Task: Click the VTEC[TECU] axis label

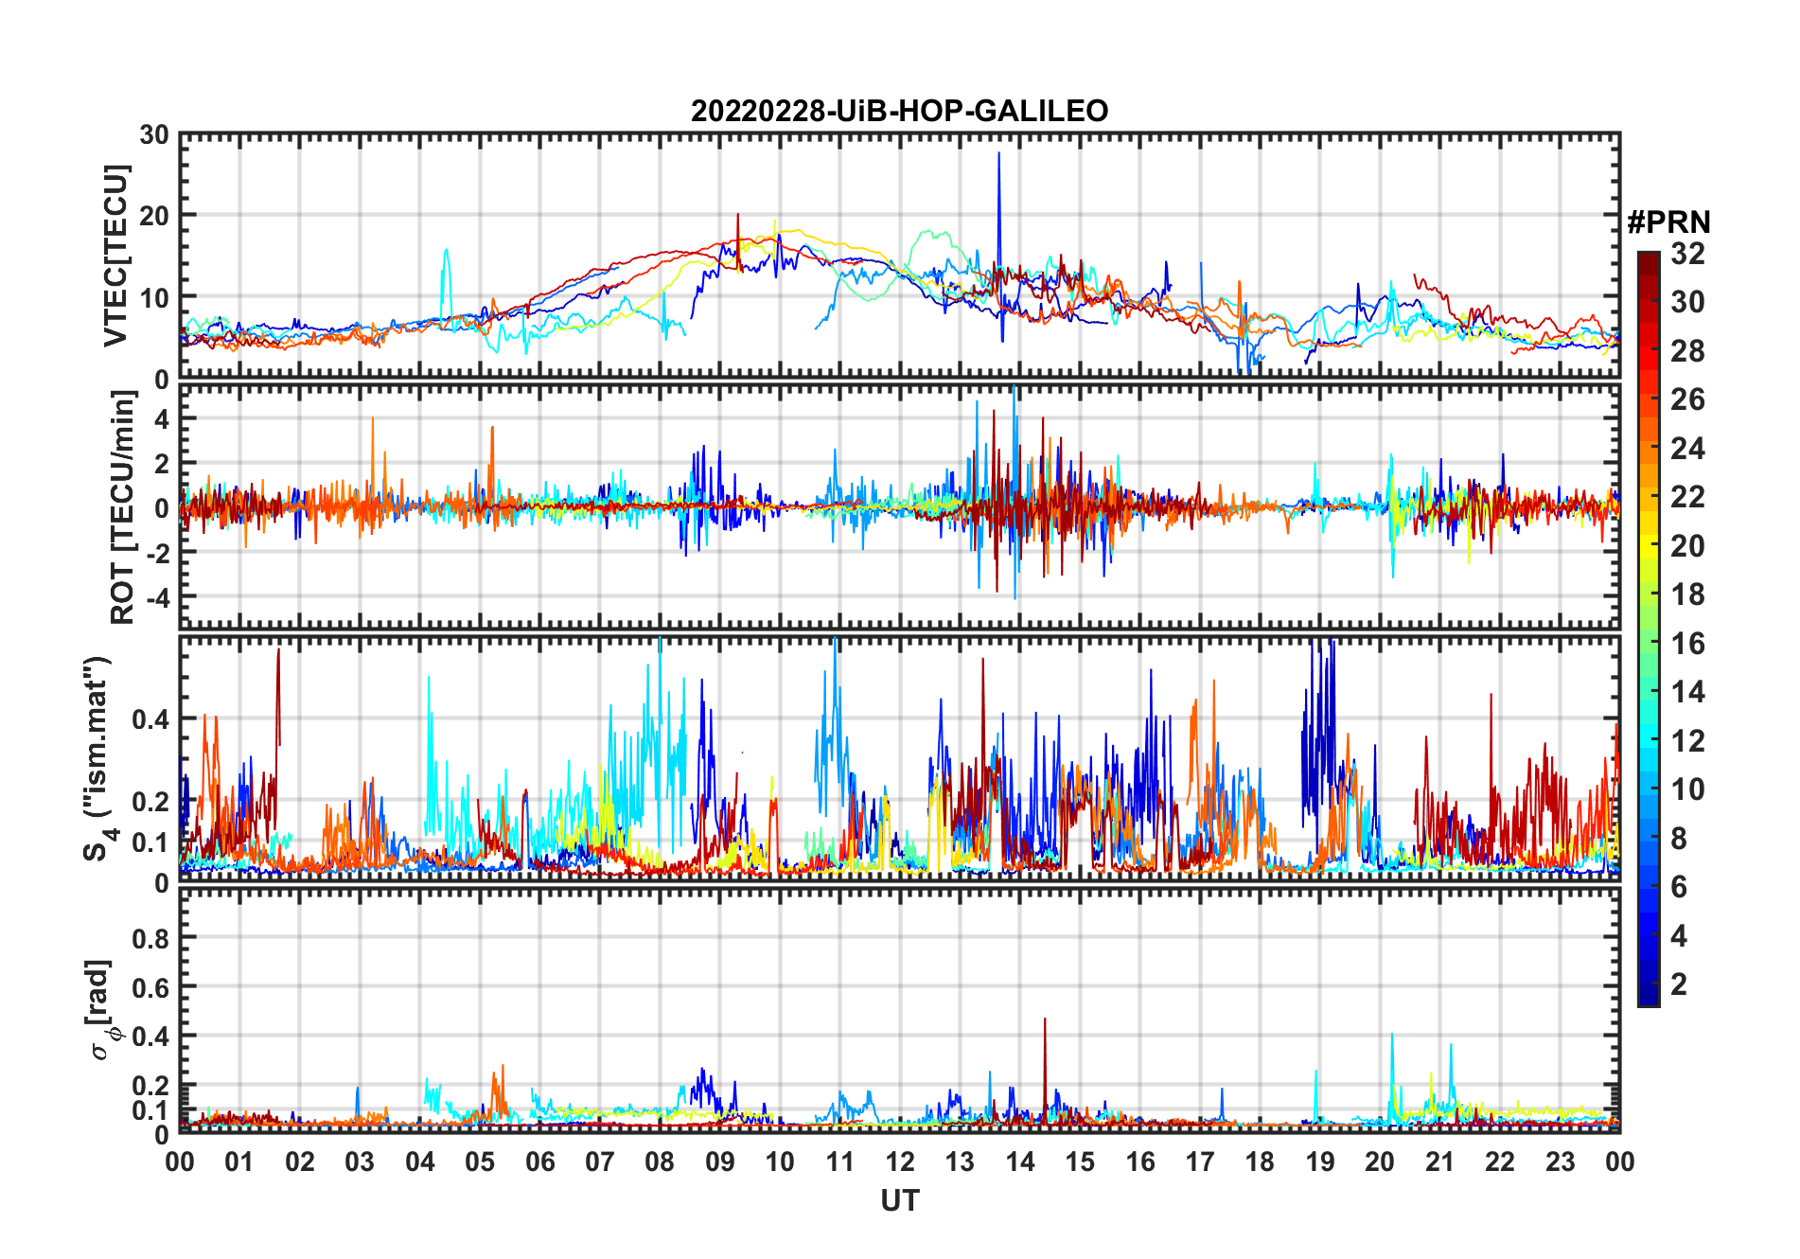Action: click(x=115, y=256)
